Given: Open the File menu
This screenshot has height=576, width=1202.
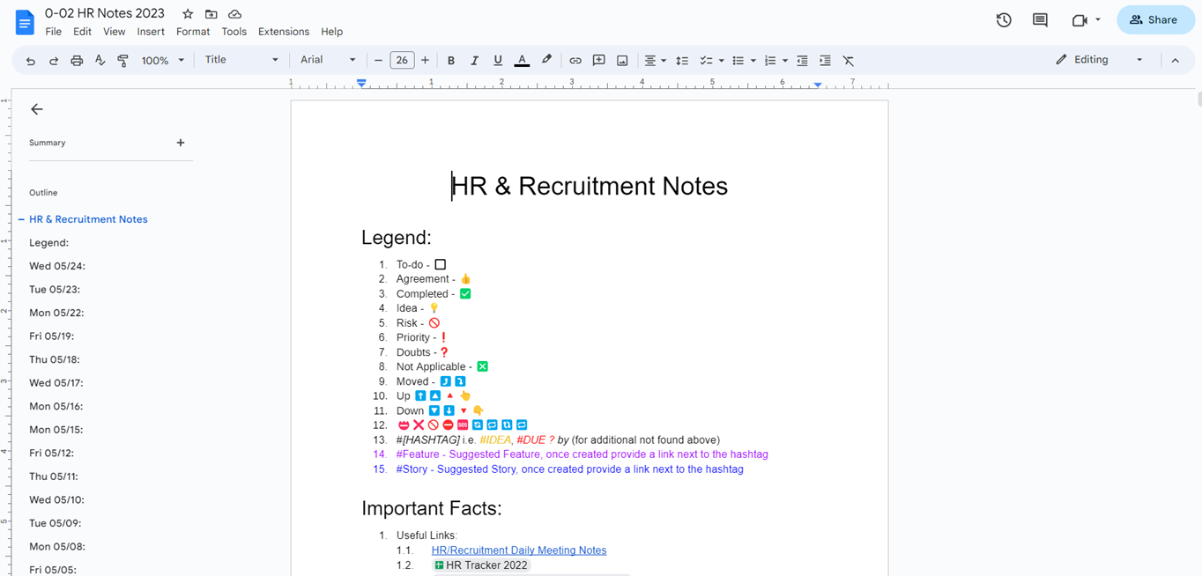Looking at the screenshot, I should click(54, 32).
